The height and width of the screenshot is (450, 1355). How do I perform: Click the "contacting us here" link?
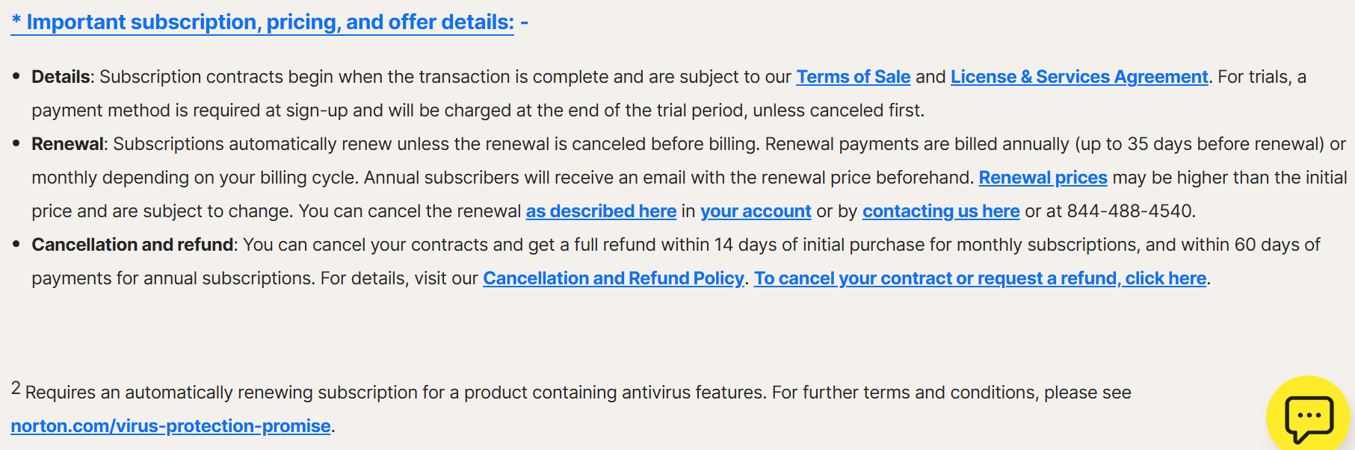pos(941,211)
